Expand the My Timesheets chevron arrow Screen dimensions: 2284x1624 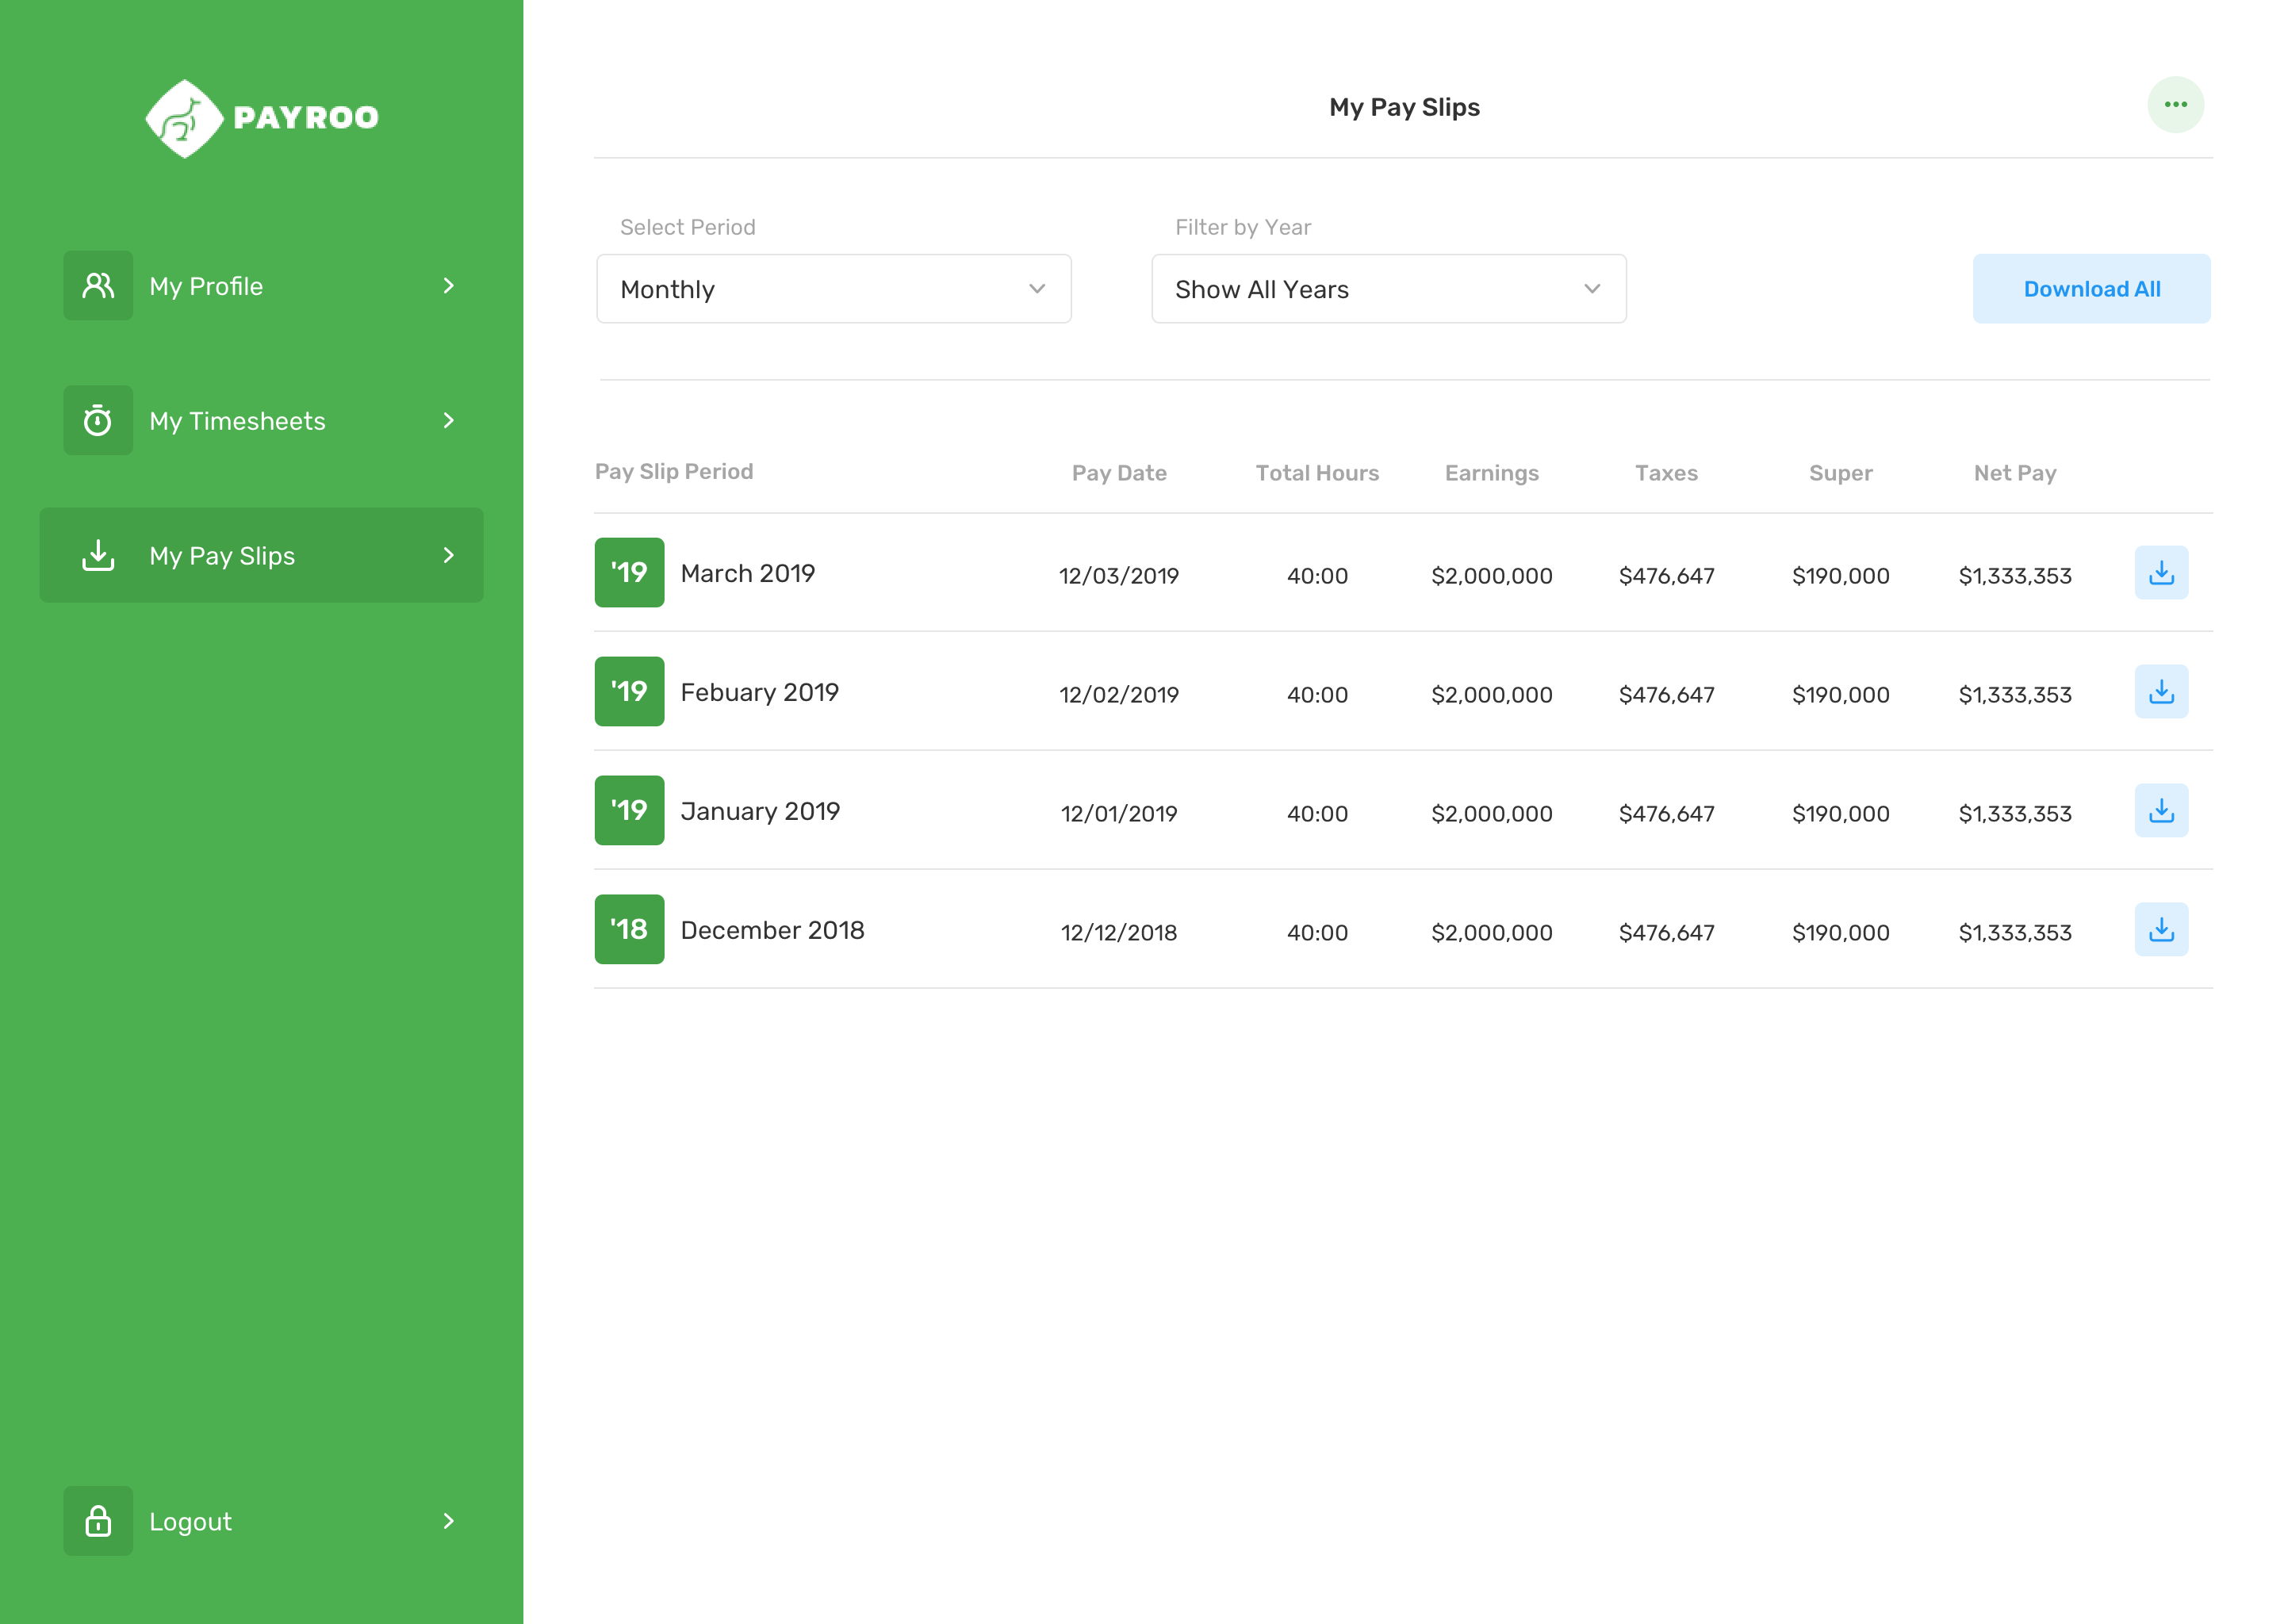tap(448, 421)
